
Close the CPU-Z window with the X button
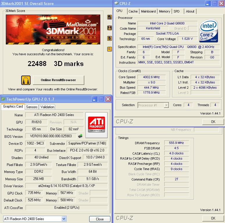[222, 3]
